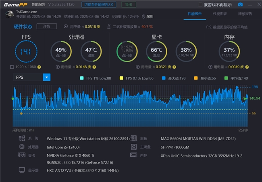The height and width of the screenshot is (182, 262).
Task: Click the resolution help question mark
Action: 39,67
